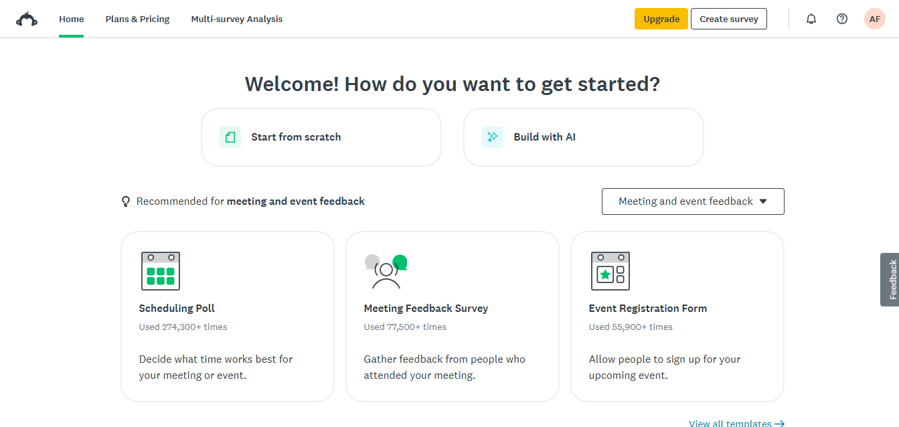Click the lightbulb icon beside Recommended
The width and height of the screenshot is (899, 427).
125,201
